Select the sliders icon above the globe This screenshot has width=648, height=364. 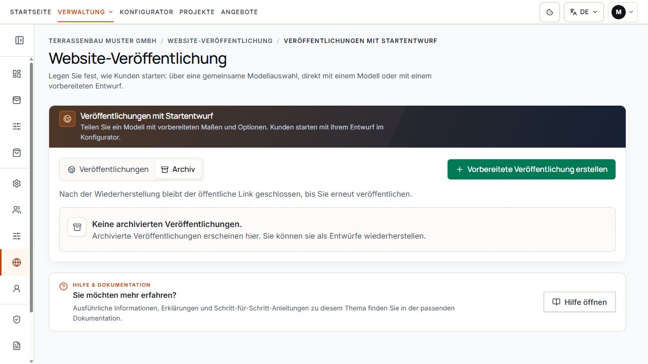[x=17, y=236]
